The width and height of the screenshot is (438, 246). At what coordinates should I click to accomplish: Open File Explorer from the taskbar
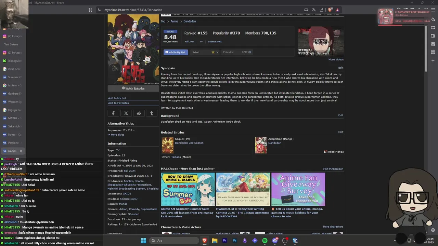point(215,241)
